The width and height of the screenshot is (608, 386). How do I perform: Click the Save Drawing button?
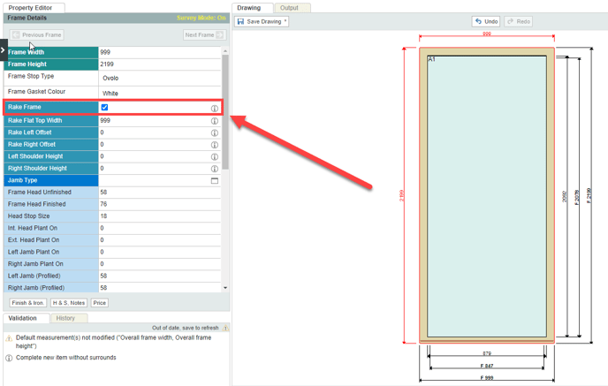coord(262,21)
